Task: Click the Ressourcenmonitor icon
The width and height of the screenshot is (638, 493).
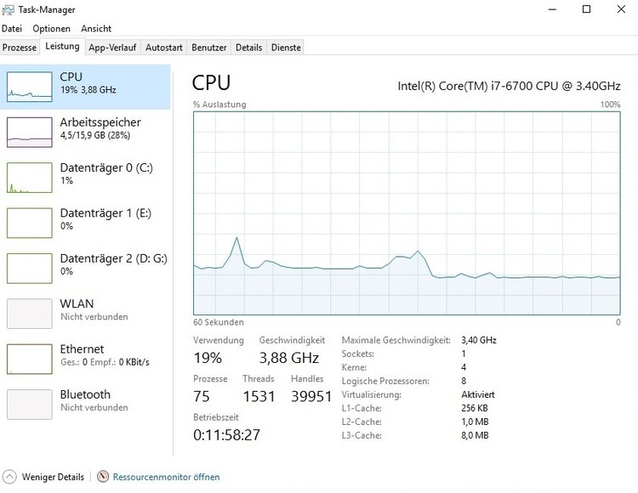Action: [103, 477]
